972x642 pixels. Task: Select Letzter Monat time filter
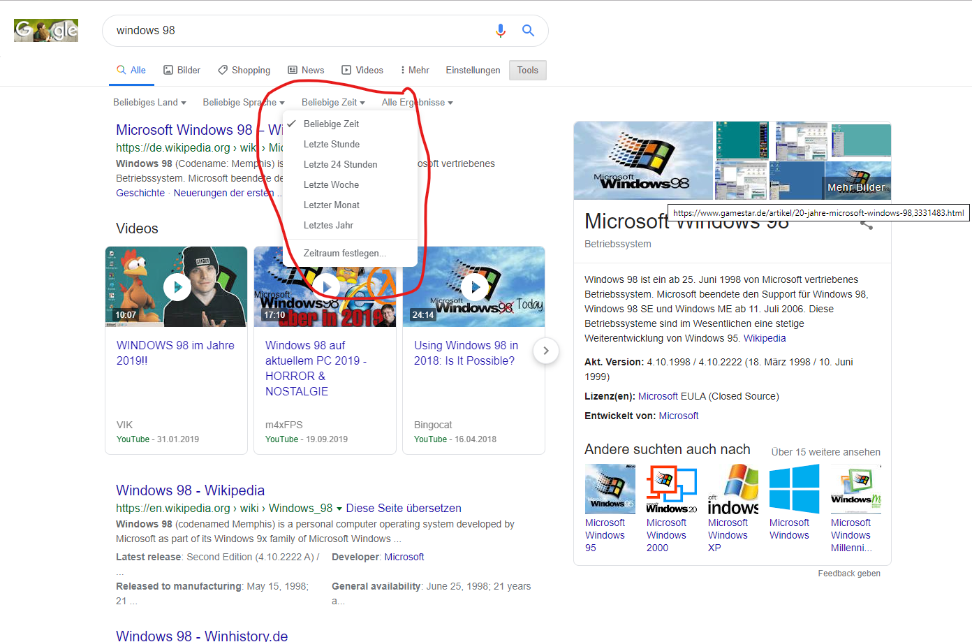click(x=351, y=205)
